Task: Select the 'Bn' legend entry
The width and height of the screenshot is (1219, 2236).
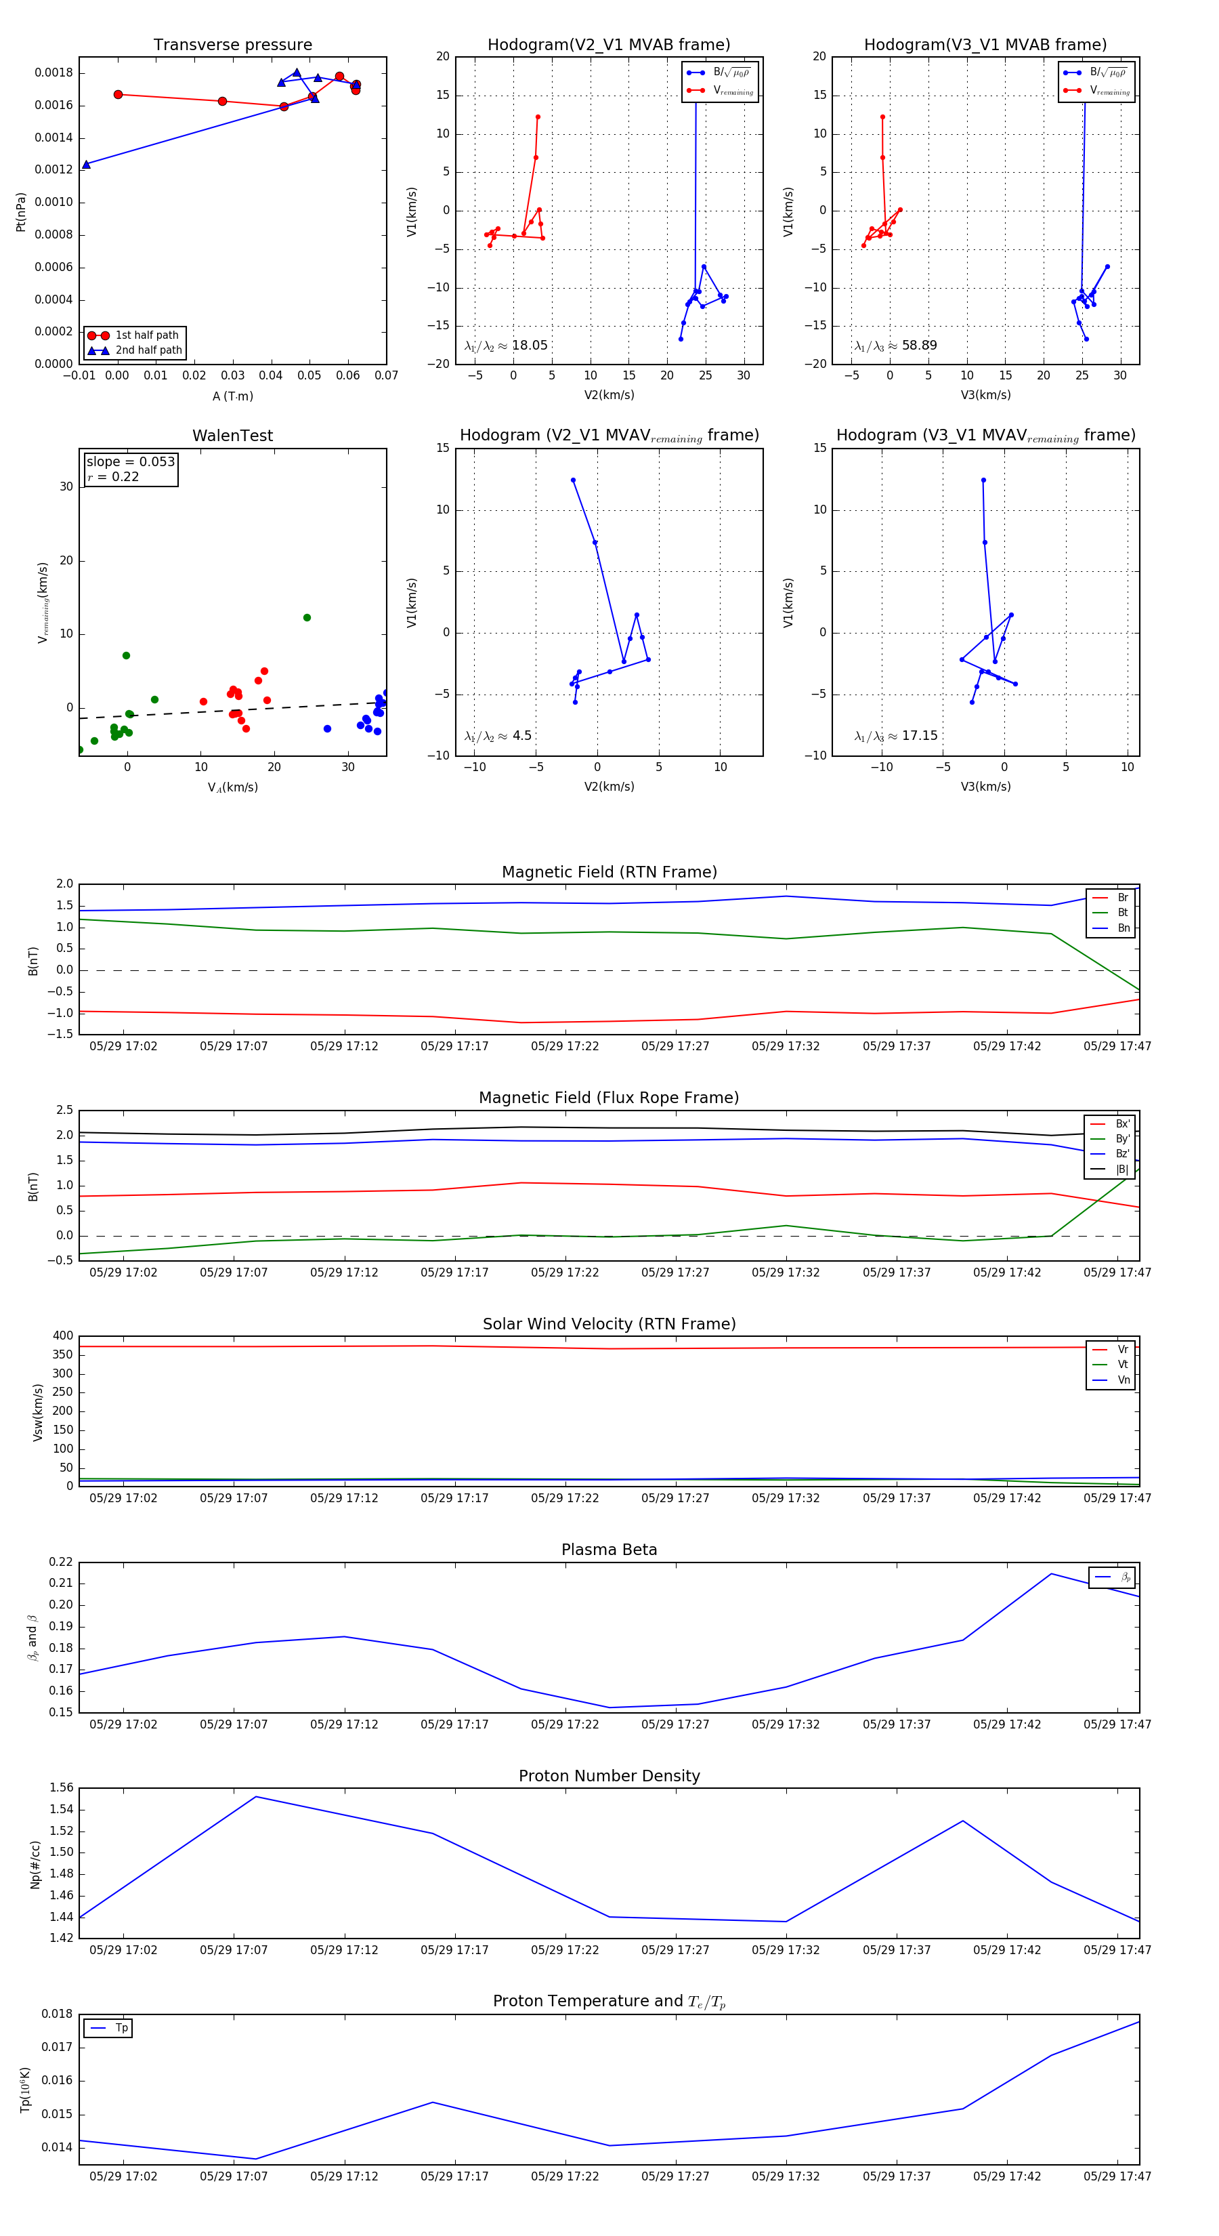Action: pos(1111,928)
